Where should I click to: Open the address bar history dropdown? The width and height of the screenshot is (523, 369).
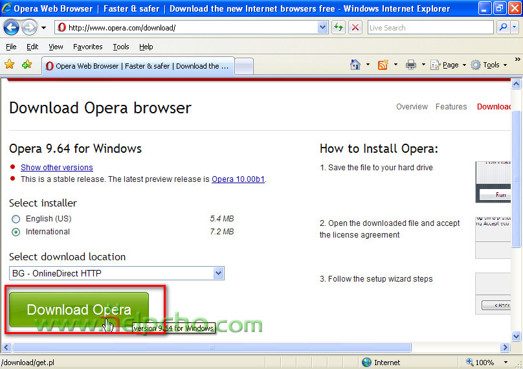[x=322, y=27]
